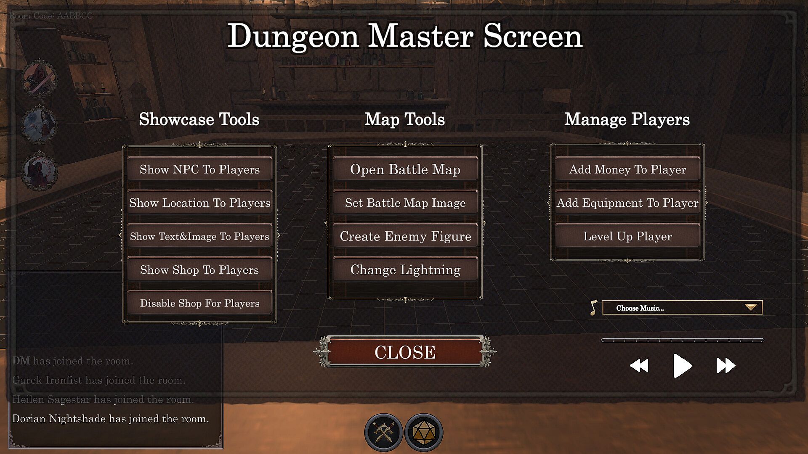Click Show Location To Players
Image resolution: width=808 pixels, height=454 pixels.
199,203
